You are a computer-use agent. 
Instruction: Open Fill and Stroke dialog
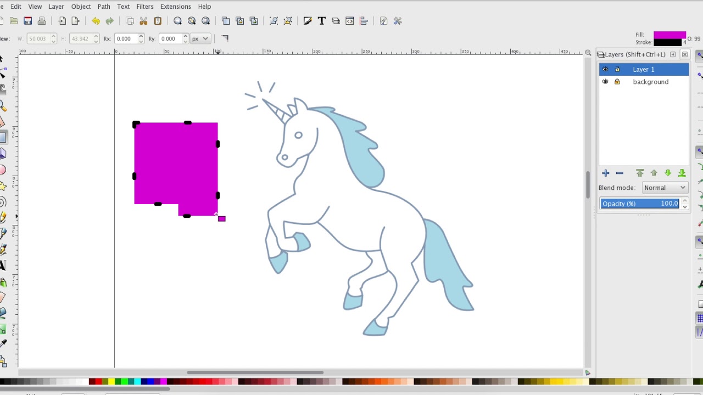coord(308,21)
